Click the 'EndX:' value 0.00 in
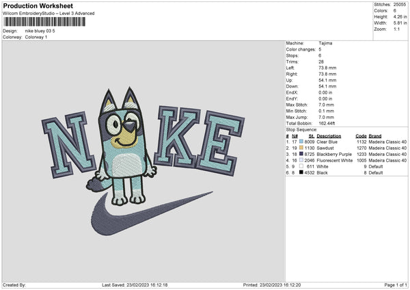This screenshot has width=410, height=290. click(x=325, y=92)
